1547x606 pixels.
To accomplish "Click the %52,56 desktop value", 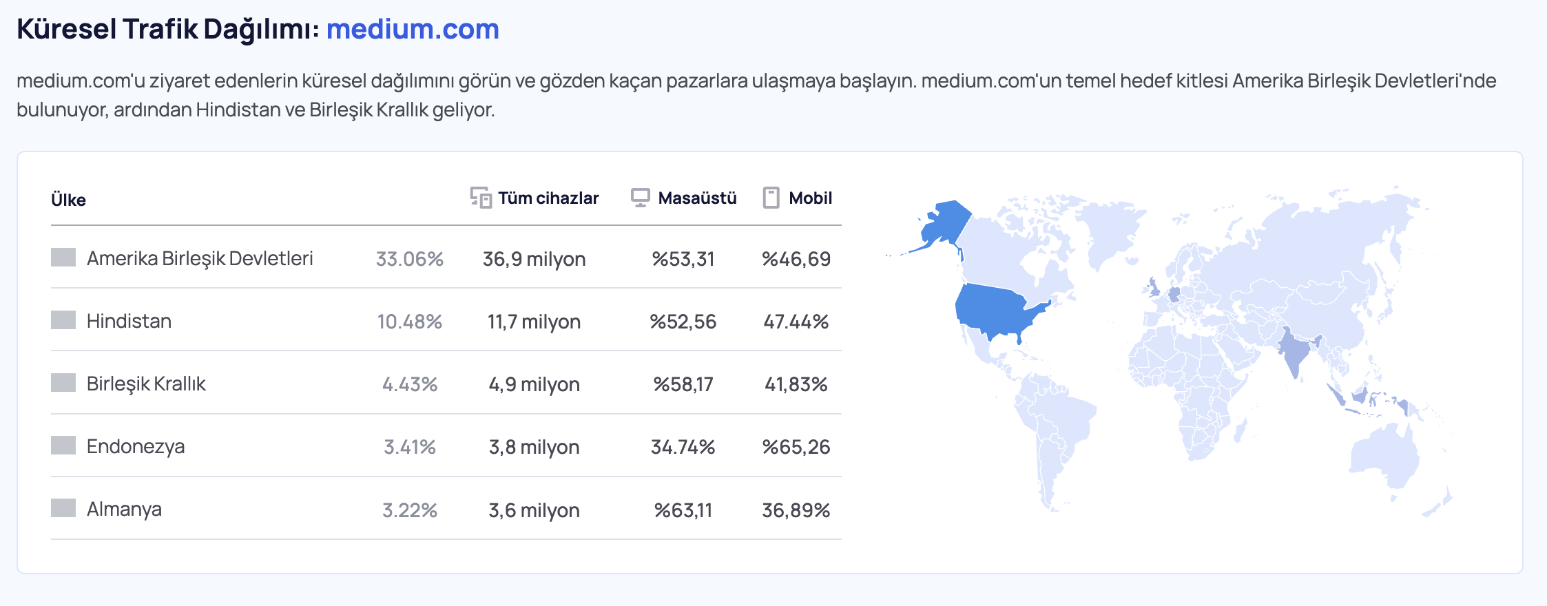I will tap(683, 322).
